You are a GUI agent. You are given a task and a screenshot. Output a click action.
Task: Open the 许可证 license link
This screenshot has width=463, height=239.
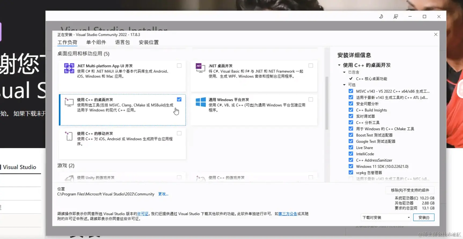point(143,214)
